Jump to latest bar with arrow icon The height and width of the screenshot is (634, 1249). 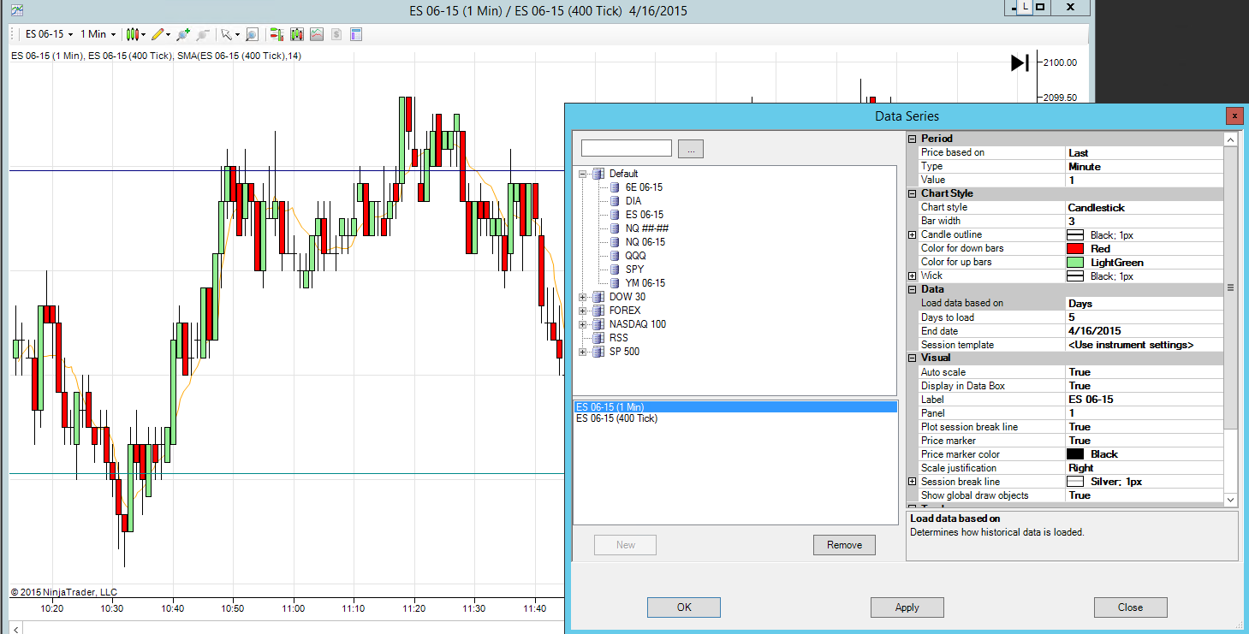pos(1020,62)
